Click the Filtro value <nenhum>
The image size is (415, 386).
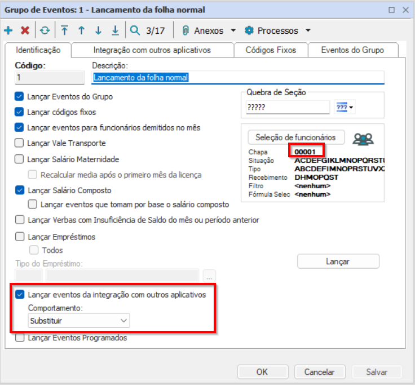(x=312, y=186)
